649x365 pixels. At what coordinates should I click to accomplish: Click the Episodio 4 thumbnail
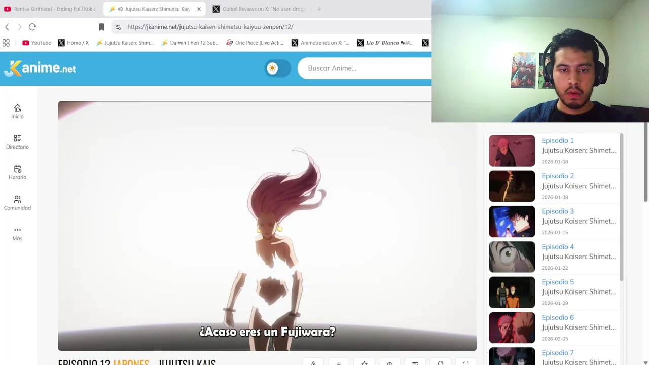pos(512,257)
